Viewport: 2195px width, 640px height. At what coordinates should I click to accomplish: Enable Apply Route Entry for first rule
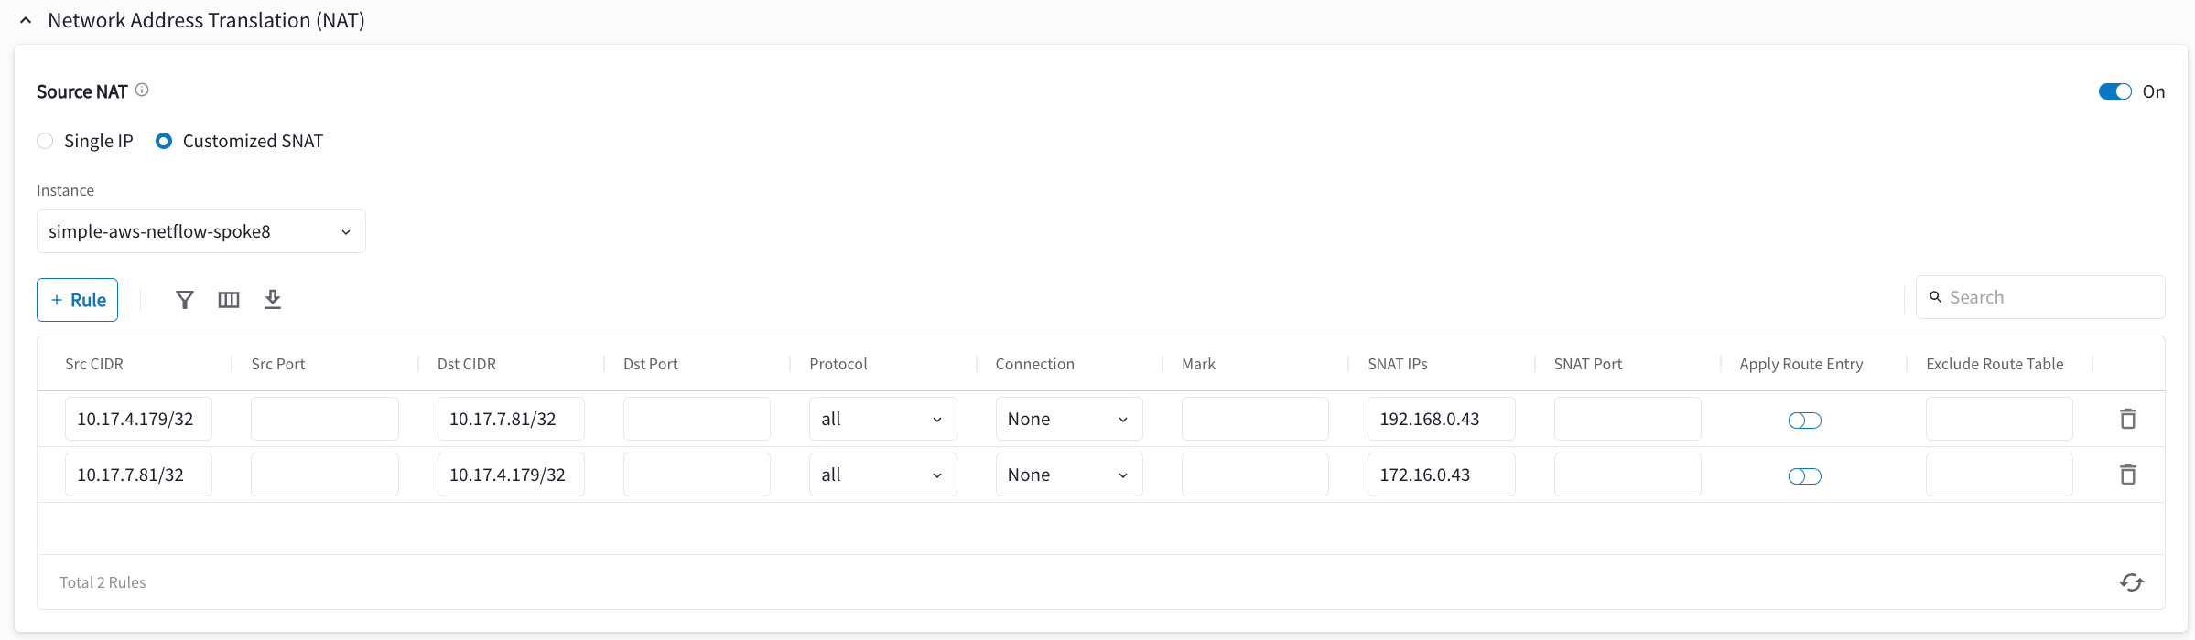(x=1804, y=421)
